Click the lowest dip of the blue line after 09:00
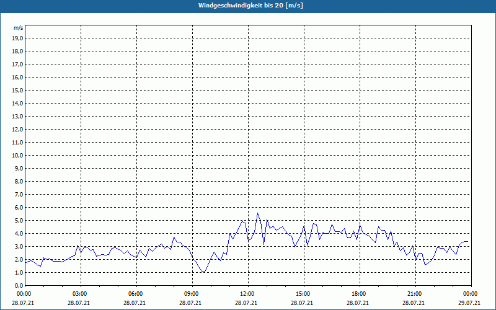Image resolution: width=496 pixels, height=310 pixels. point(204,272)
